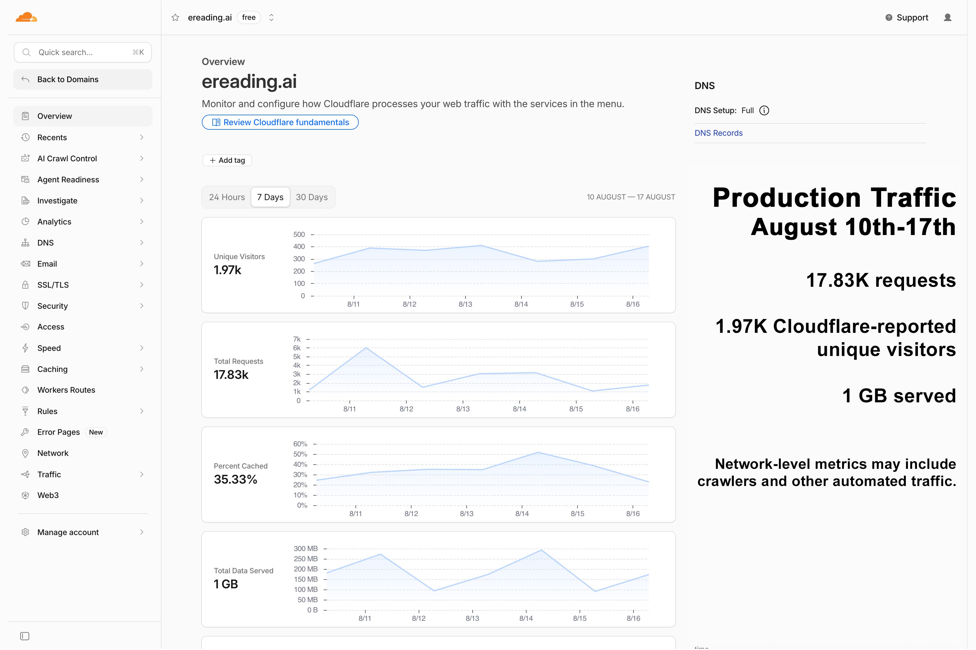Open the Overview sidebar item
Screen dimensions: 976x650
83,116
